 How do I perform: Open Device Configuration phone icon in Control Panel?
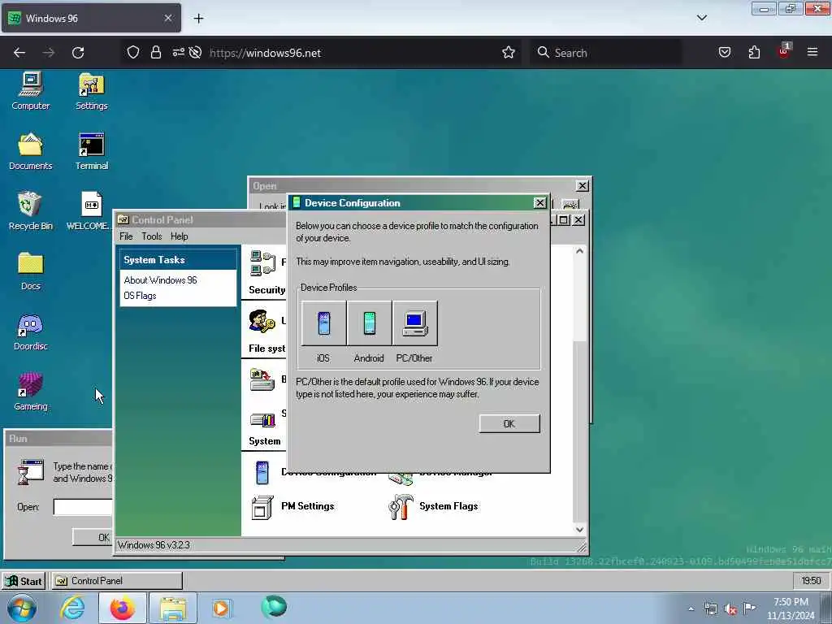tap(262, 473)
